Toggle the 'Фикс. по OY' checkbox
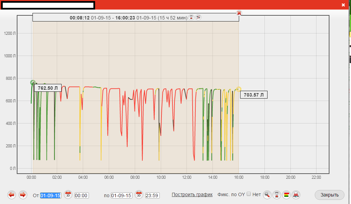The height and width of the screenshot is (204, 351). coord(249,194)
